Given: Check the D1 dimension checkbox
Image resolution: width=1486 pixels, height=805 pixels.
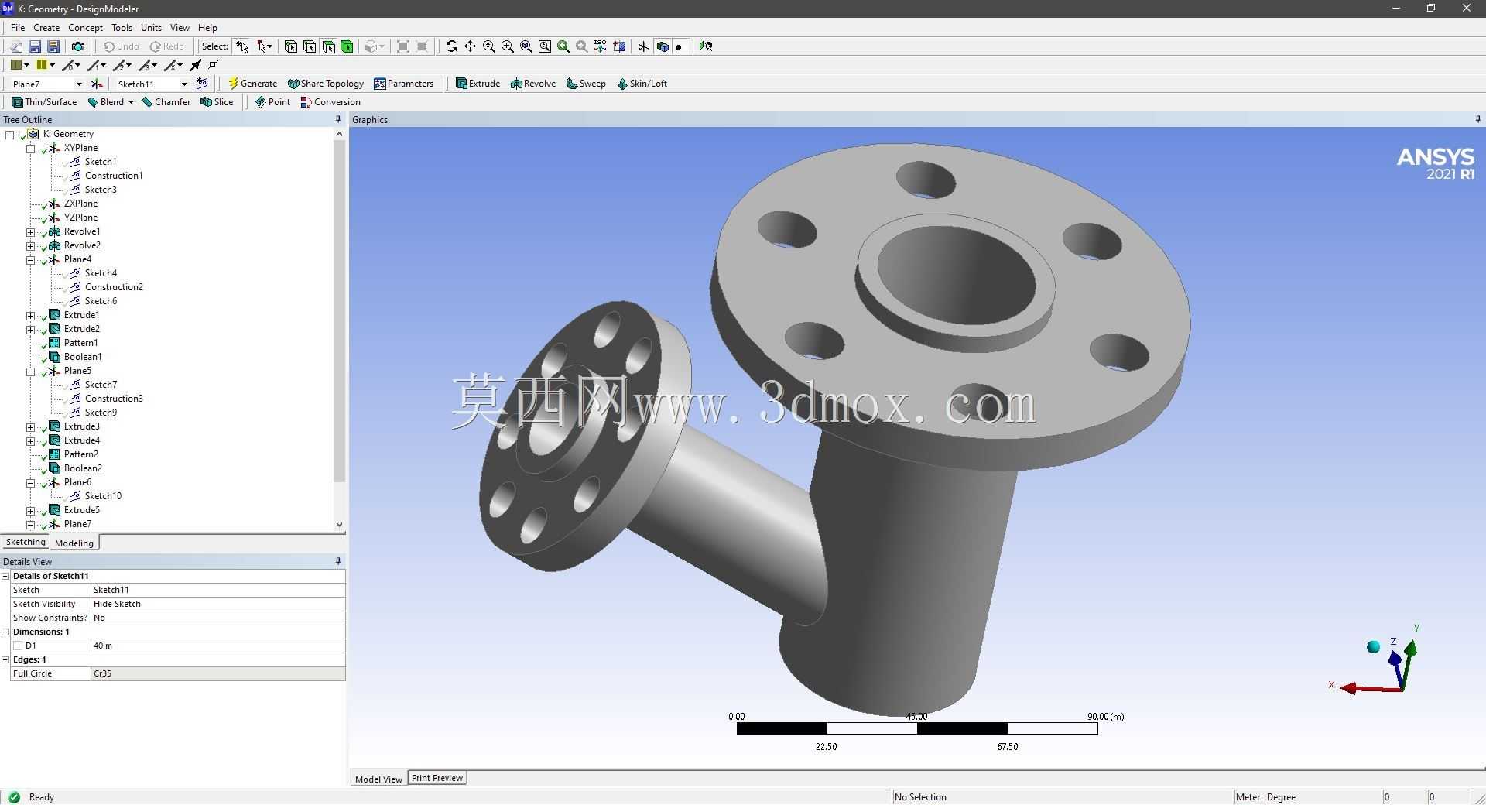Looking at the screenshot, I should pos(18,646).
